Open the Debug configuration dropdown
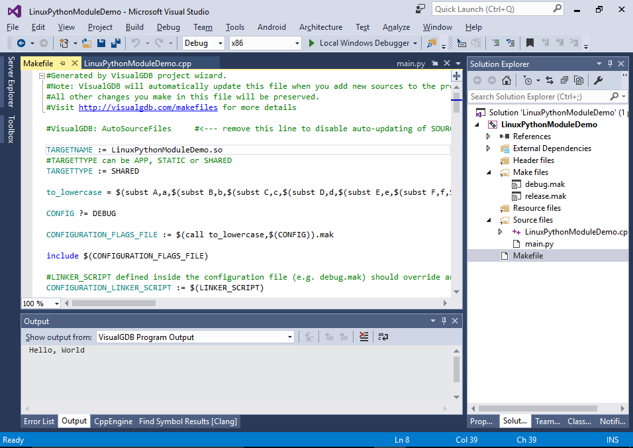 (220, 43)
